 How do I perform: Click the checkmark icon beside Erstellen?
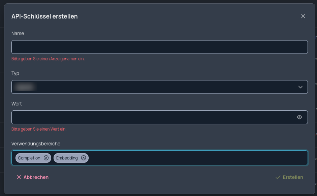(278, 177)
